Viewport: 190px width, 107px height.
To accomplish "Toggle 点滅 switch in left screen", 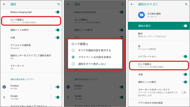I will (57, 38).
